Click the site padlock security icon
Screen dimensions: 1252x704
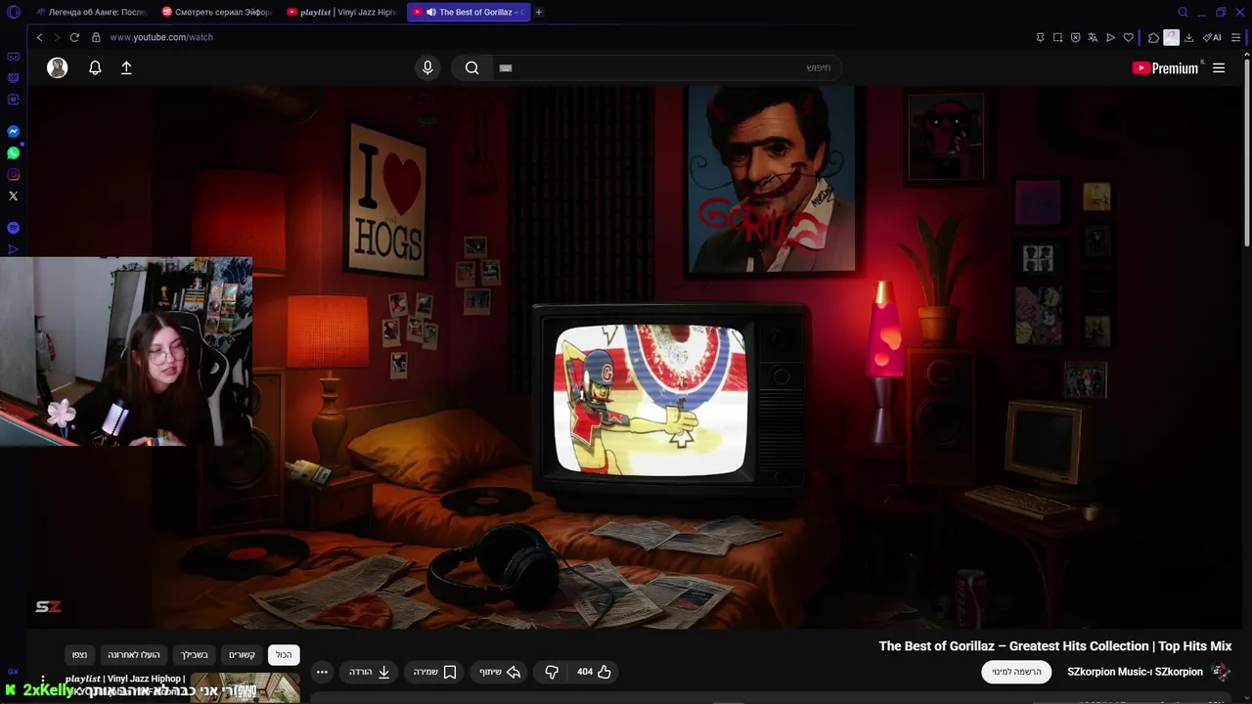click(96, 37)
